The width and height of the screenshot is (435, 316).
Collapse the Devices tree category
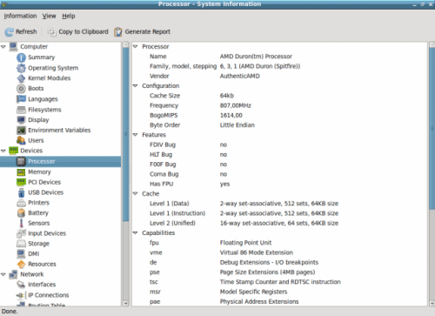pos(3,151)
